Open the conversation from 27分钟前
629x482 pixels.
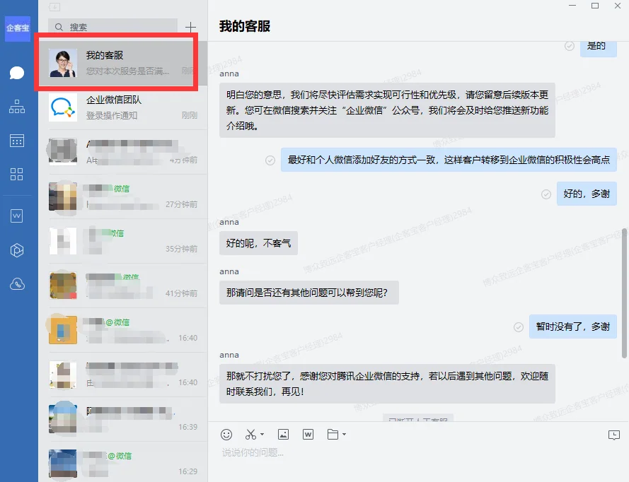click(122, 196)
